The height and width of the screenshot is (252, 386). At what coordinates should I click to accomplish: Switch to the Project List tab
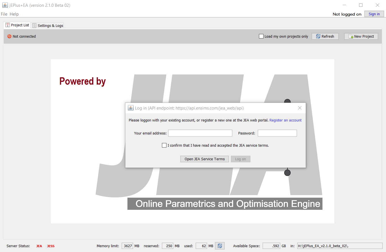17,25
